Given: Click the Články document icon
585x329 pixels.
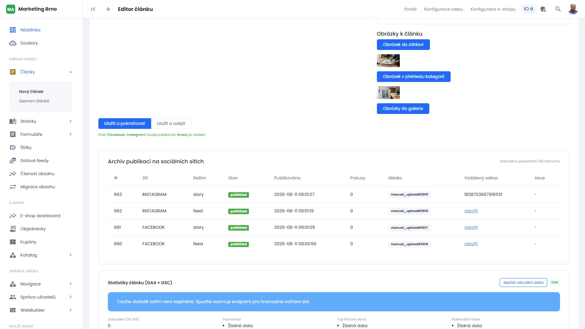Looking at the screenshot, I should coord(13,72).
